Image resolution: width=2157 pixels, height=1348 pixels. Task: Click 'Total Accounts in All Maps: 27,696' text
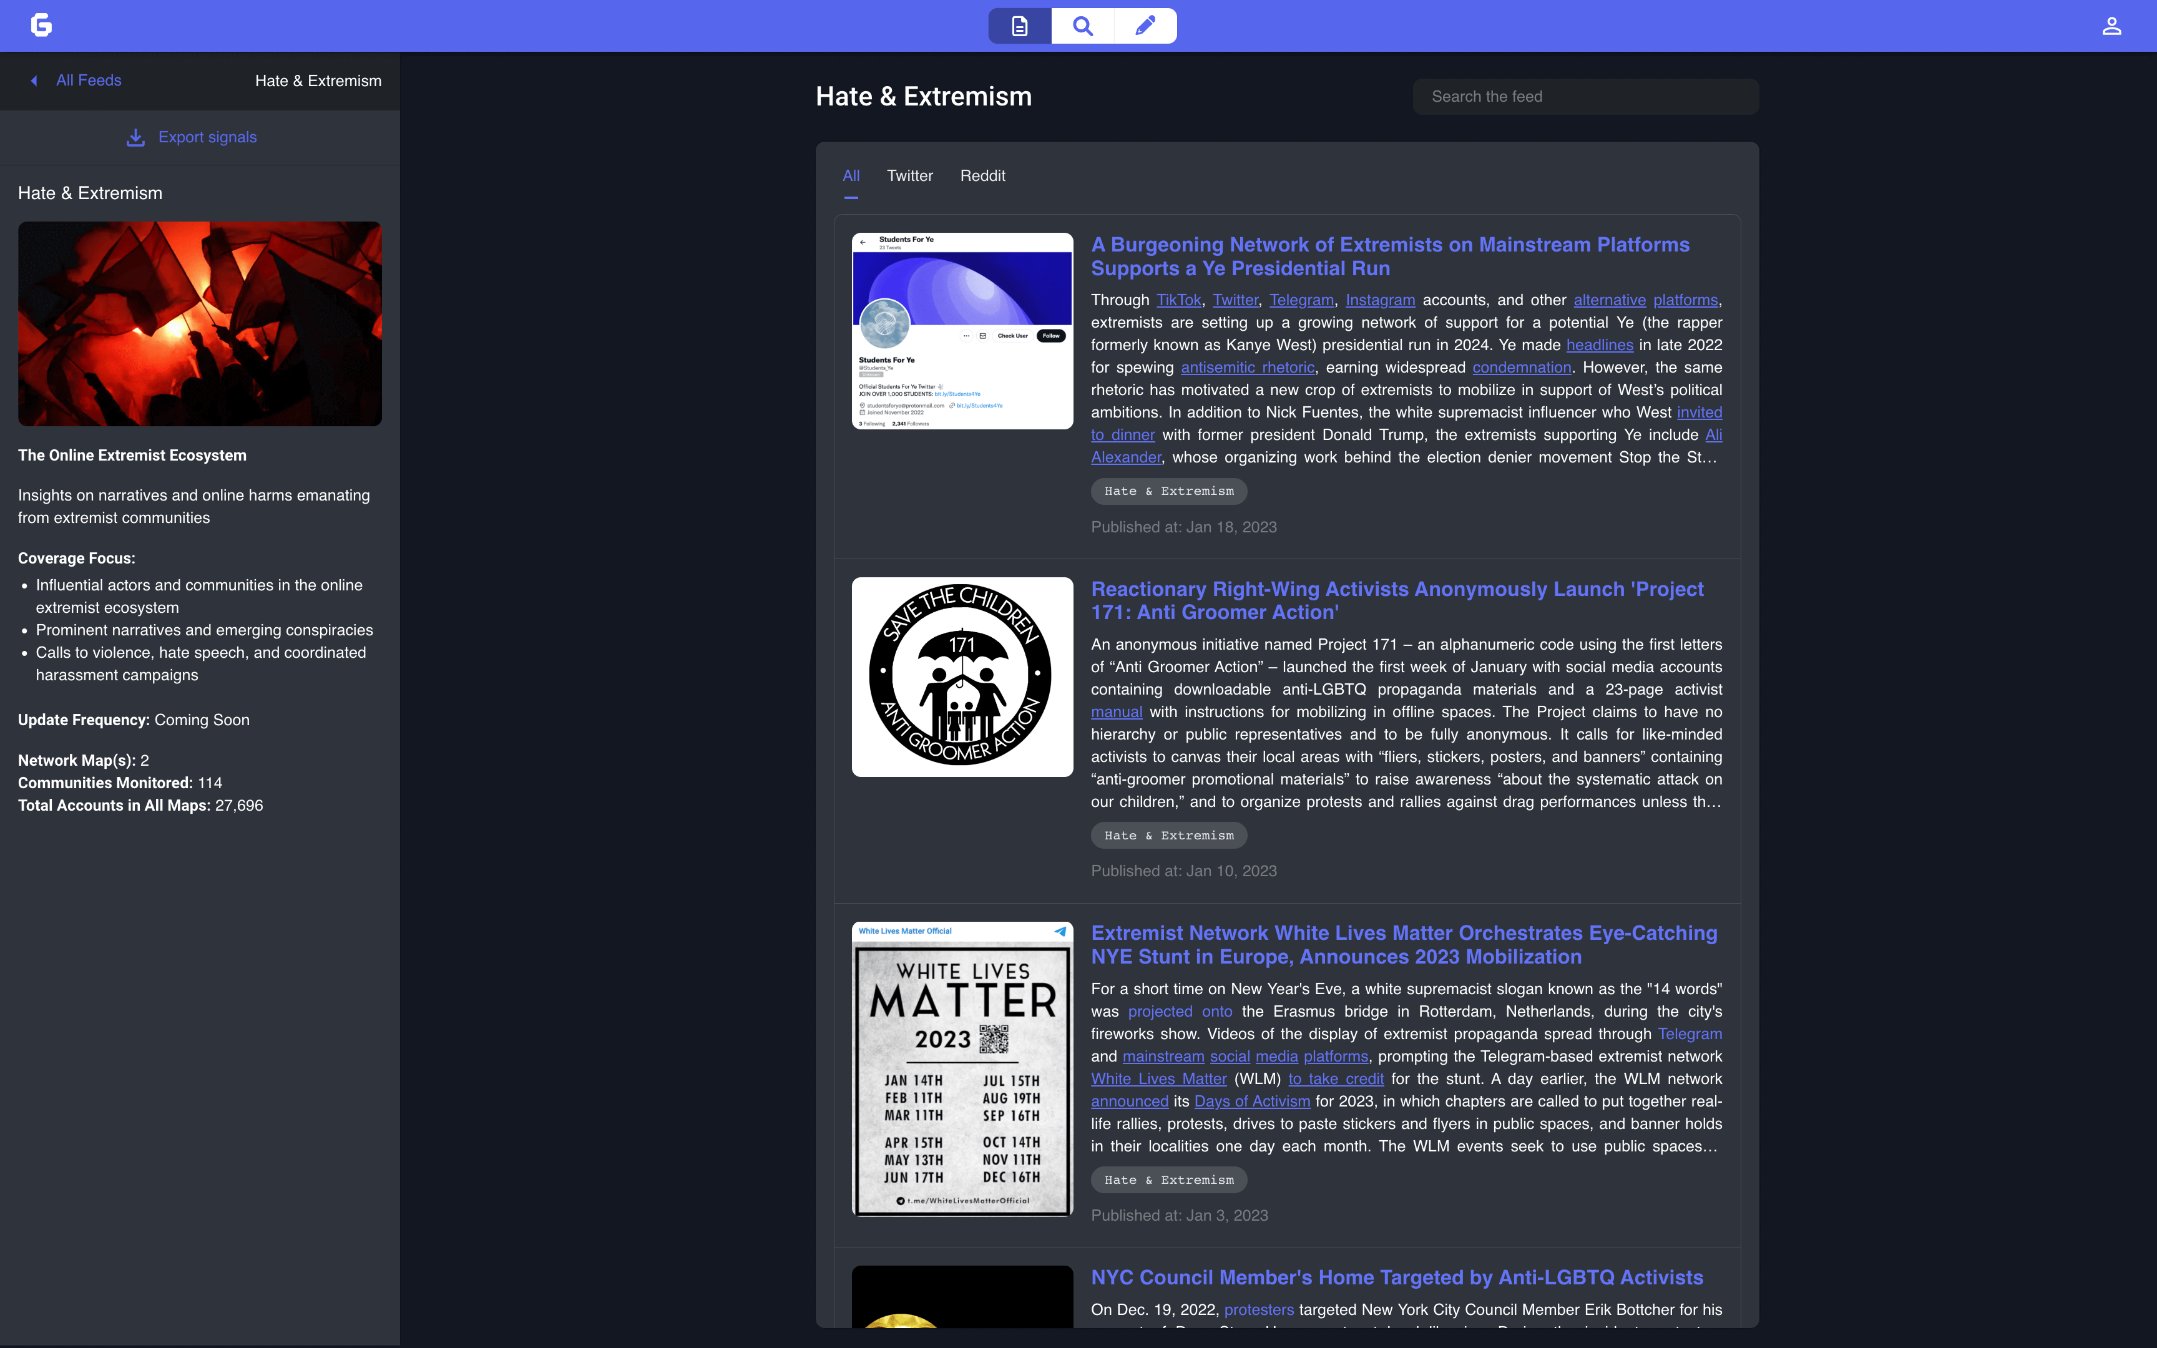pyautogui.click(x=140, y=805)
